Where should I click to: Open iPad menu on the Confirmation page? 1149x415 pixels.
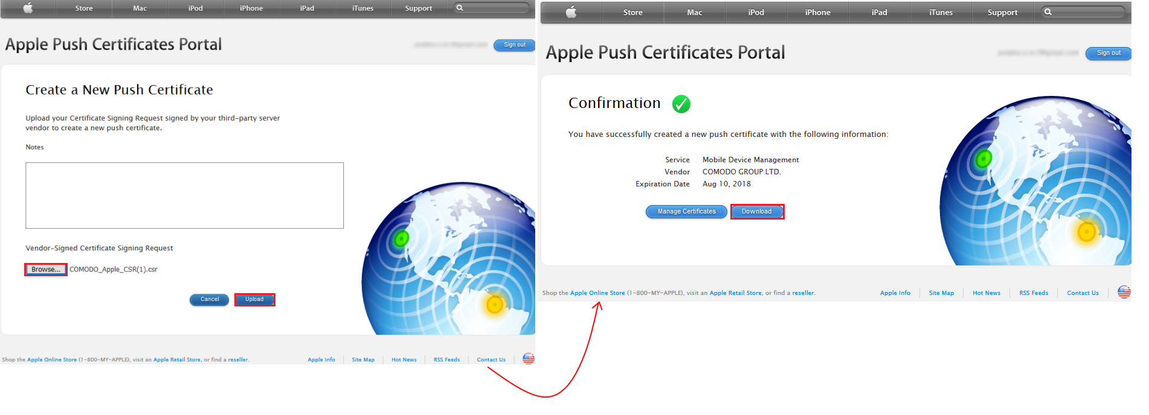(x=880, y=13)
